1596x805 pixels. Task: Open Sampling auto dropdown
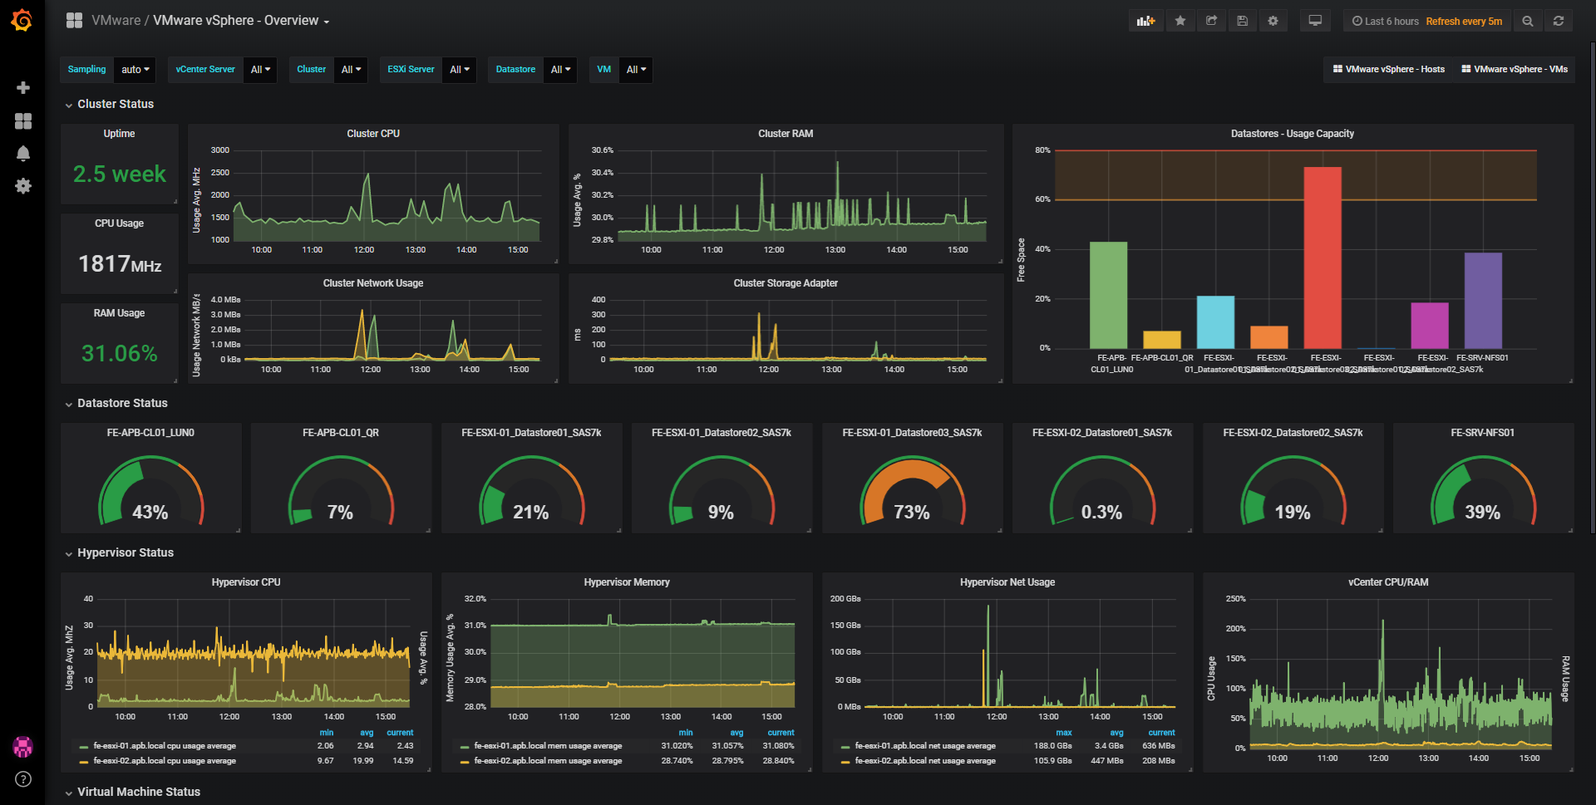135,70
